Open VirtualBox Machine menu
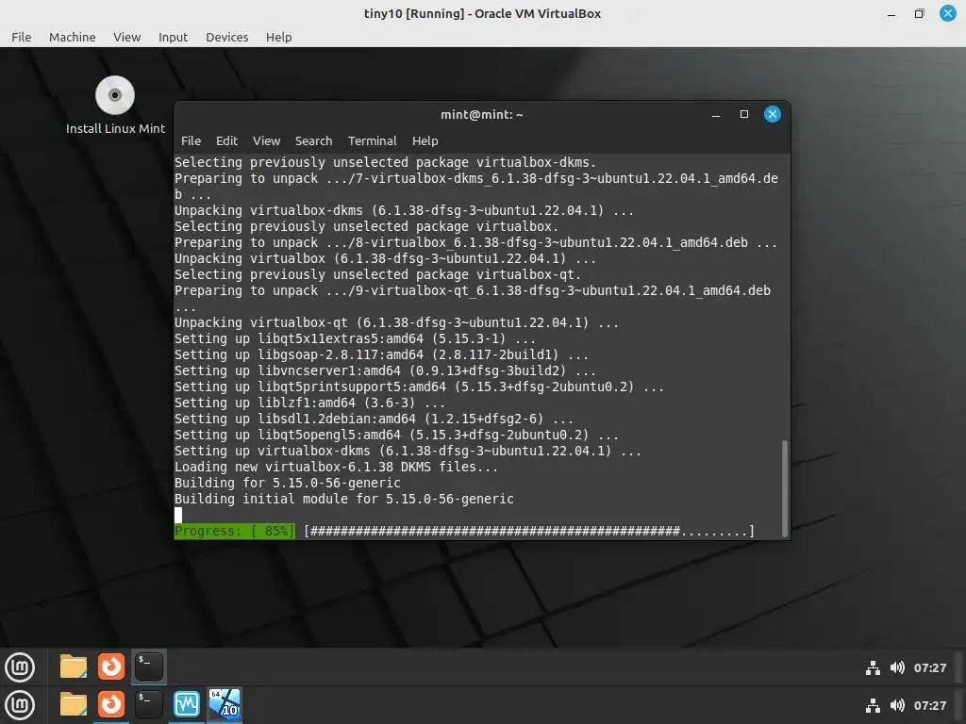 72,37
